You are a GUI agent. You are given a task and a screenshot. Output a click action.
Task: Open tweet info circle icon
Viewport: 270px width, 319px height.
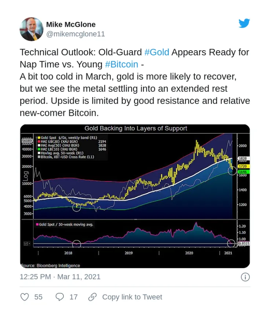pyautogui.click(x=245, y=277)
